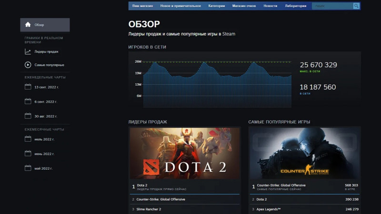Image resolution: width=381 pixels, height=214 pixels.
Task: Go to Магазин очков
Action: (244, 6)
